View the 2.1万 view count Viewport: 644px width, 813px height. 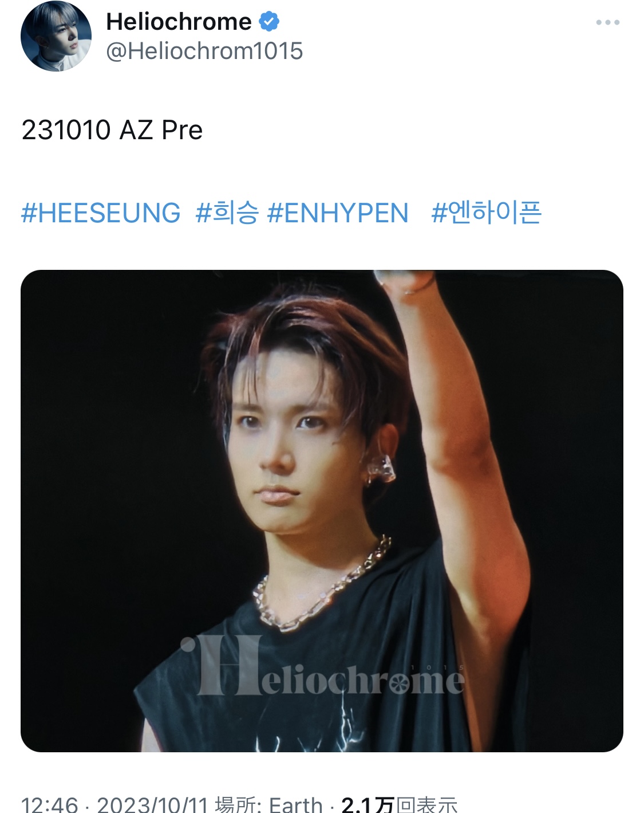coord(368,805)
